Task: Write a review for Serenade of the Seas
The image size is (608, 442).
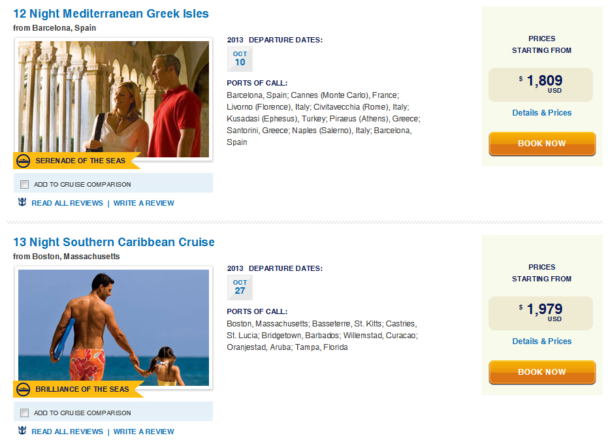Action: pyautogui.click(x=144, y=203)
